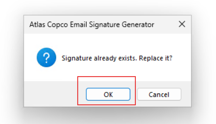Decline overwriting by clicking Cancel
The image size is (216, 124).
pos(159,94)
